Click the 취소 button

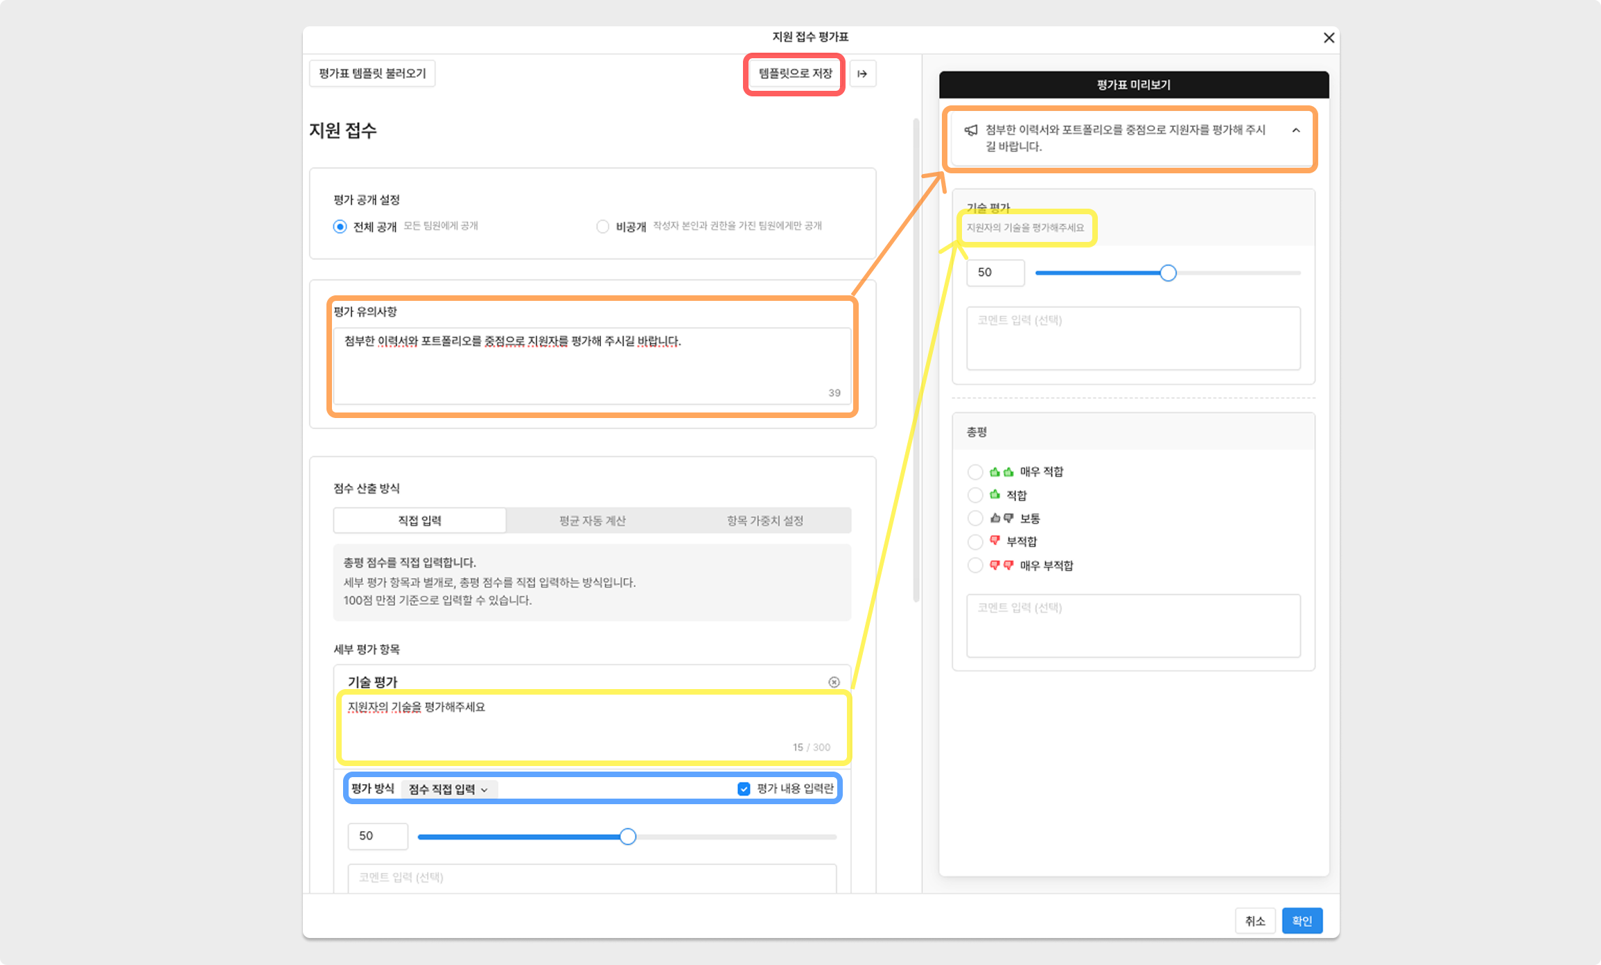click(x=1255, y=921)
